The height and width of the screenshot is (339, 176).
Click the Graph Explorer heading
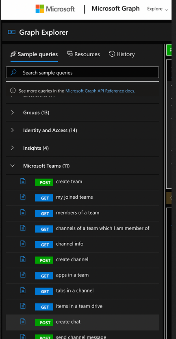tap(43, 32)
